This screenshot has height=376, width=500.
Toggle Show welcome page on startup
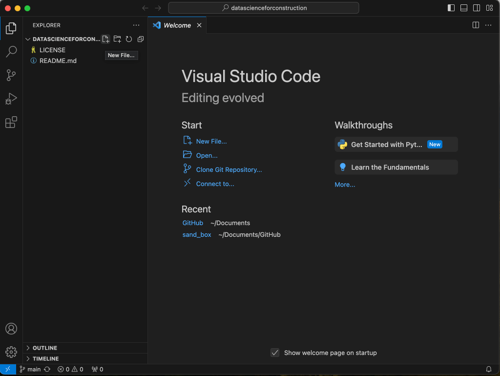pyautogui.click(x=275, y=353)
